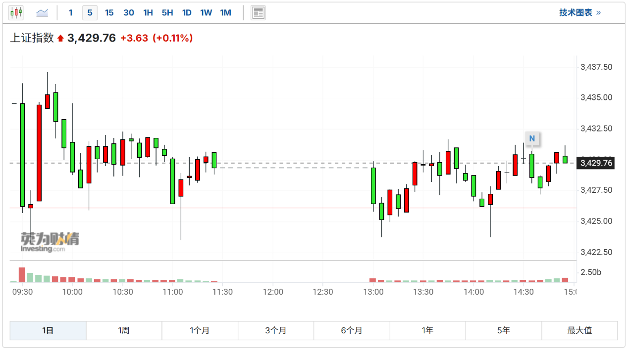
Task: Click the 14:00 time axis label
Action: [473, 292]
